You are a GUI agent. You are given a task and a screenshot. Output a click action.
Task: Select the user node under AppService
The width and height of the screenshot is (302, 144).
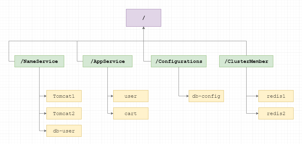coord(131,96)
